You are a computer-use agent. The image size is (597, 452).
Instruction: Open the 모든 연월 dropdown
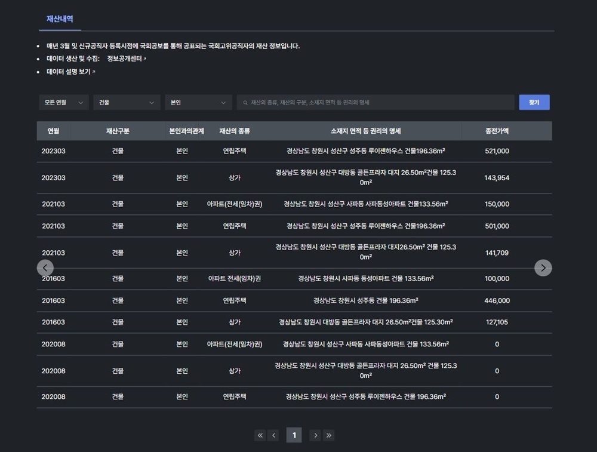coord(64,103)
